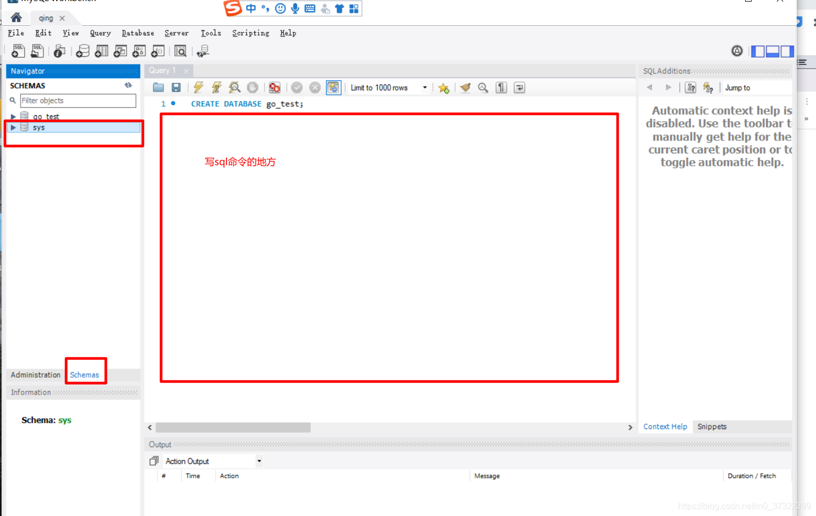Open script file in the query editor

(x=158, y=87)
